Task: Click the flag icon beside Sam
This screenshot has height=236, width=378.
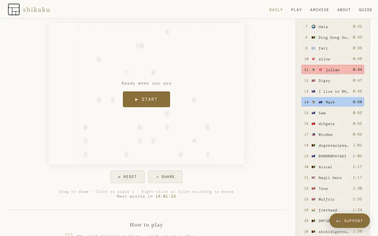Action: 313,113
